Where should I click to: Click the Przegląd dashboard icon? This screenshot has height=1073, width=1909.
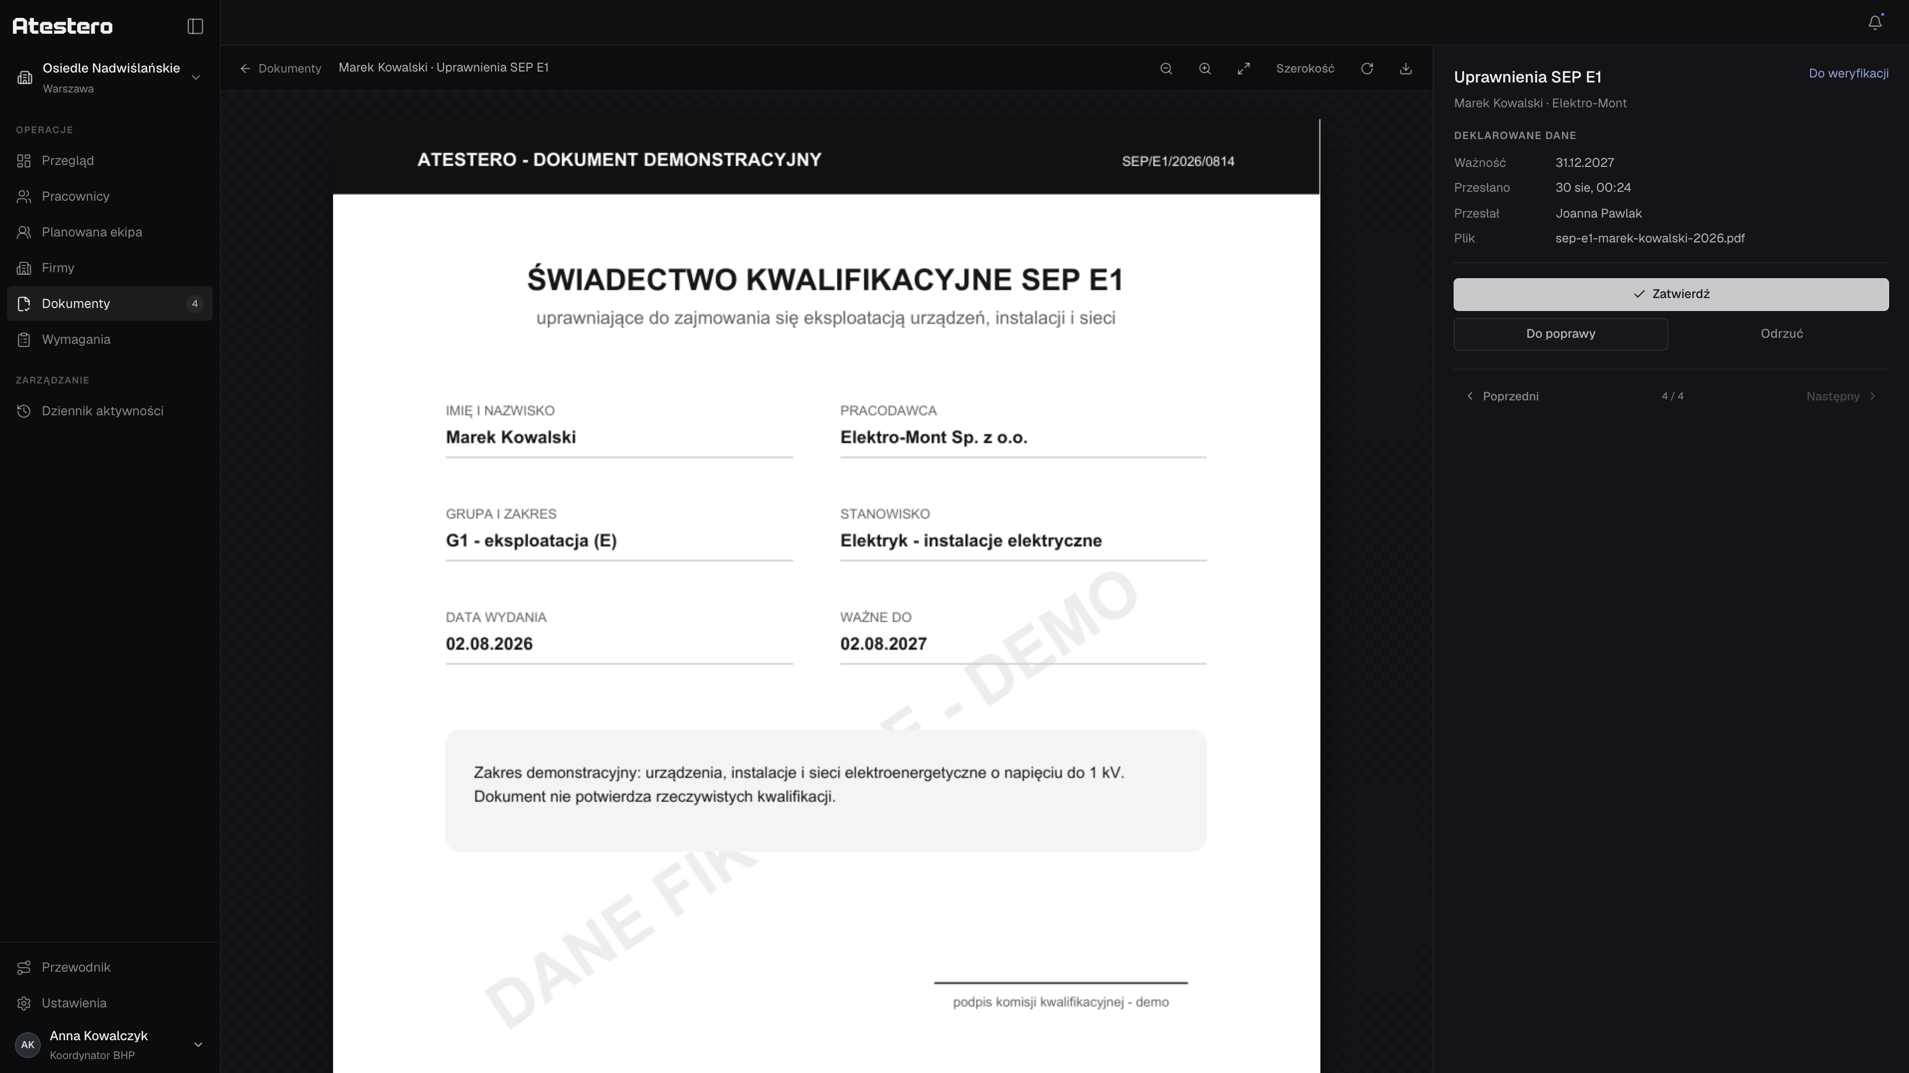pyautogui.click(x=24, y=160)
